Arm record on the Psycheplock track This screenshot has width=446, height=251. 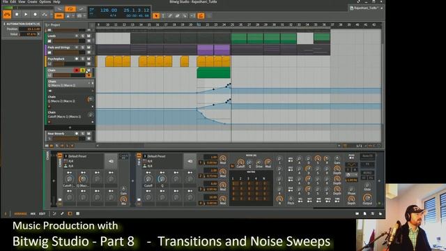coord(77,59)
